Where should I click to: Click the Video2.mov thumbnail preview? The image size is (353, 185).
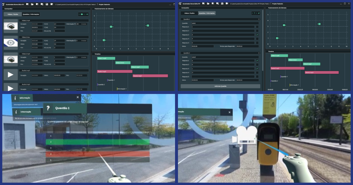11,43
